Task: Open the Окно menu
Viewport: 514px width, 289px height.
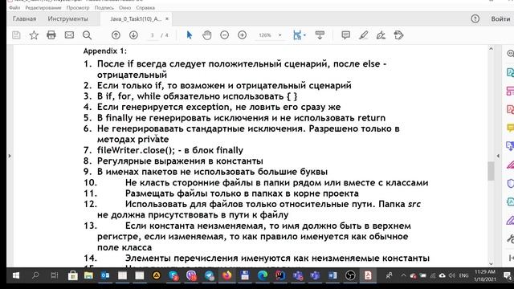Action: tap(125, 7)
